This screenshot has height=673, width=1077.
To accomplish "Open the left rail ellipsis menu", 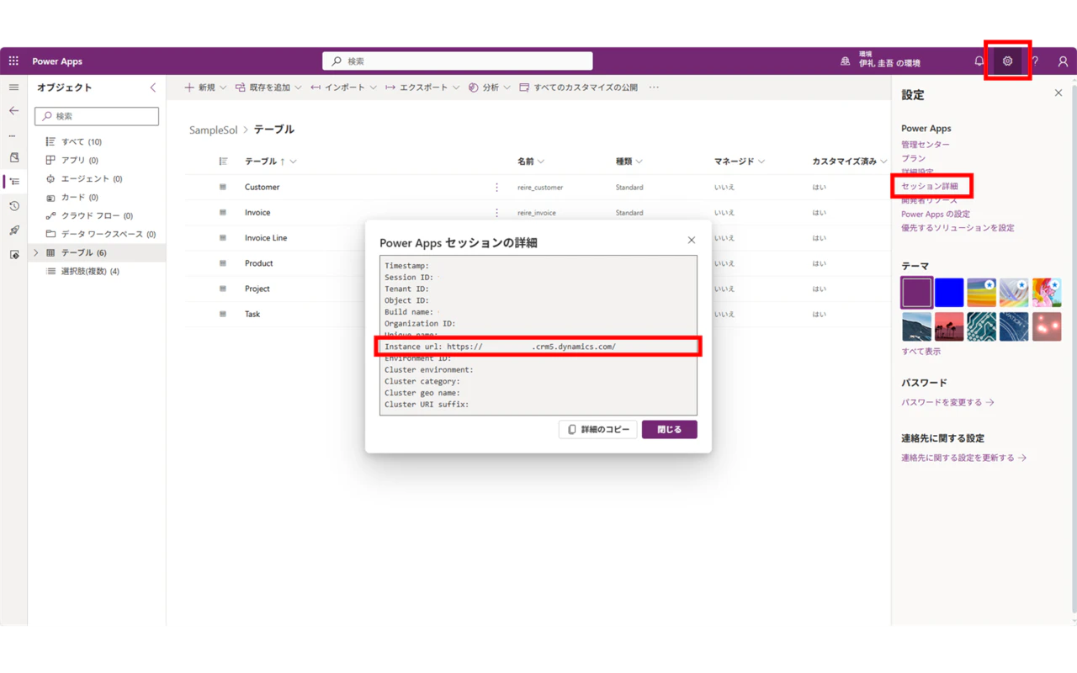I will 12,135.
